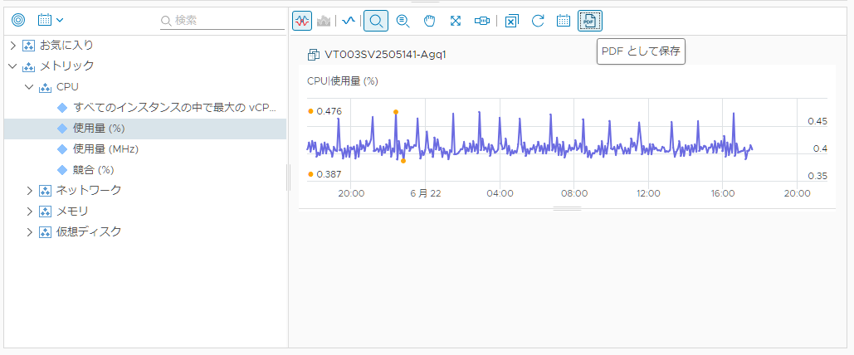Open the toolbar date range calendar
This screenshot has height=355, width=854.
pos(564,22)
